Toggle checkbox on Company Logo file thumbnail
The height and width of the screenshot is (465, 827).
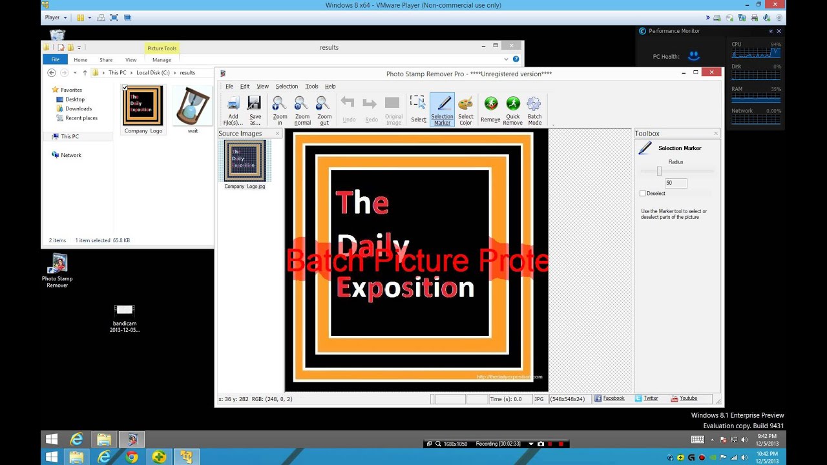tap(125, 88)
